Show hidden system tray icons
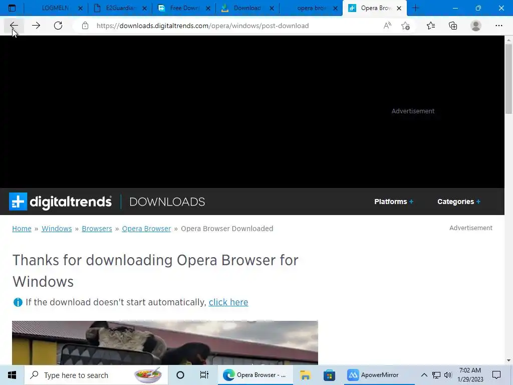513x385 pixels. pos(424,375)
